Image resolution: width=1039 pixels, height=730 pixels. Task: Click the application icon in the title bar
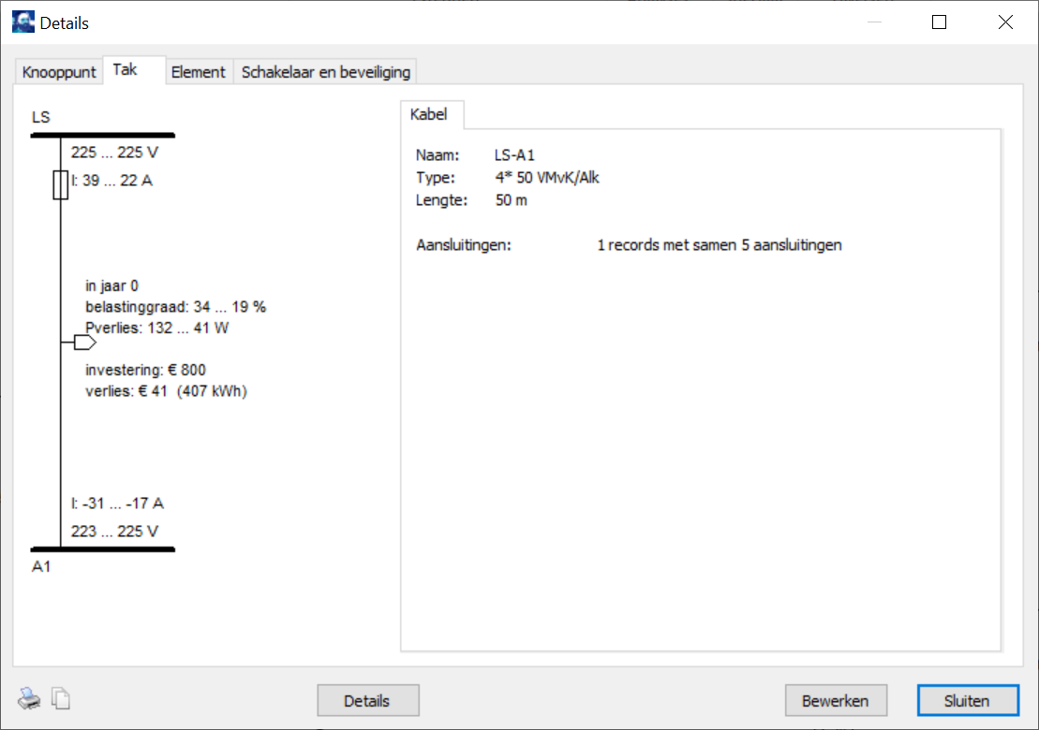[x=22, y=22]
